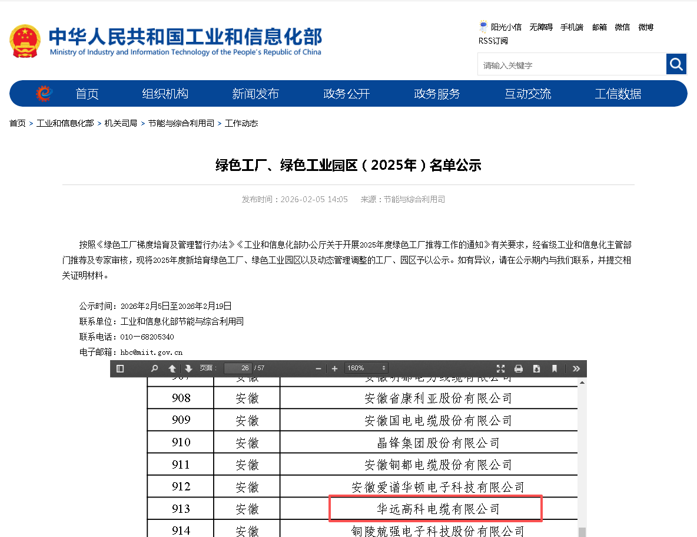Go to previous PDF page arrow

(172, 368)
